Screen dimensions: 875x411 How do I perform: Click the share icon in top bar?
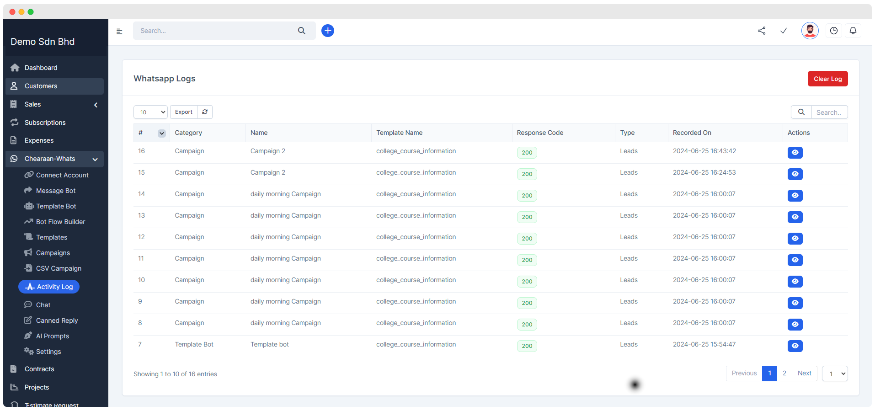[x=761, y=31]
